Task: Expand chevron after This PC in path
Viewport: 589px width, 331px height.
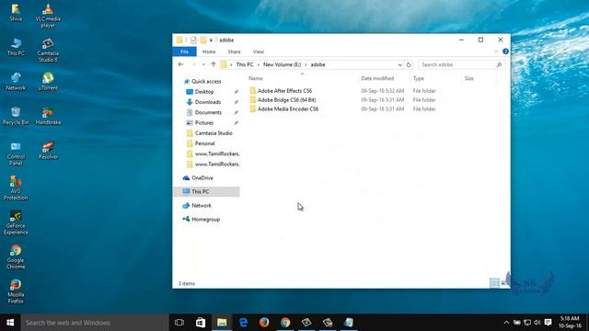Action: (259, 64)
